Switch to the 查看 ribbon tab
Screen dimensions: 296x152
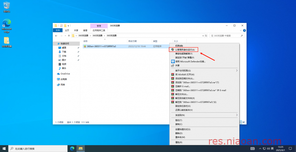point(85,30)
